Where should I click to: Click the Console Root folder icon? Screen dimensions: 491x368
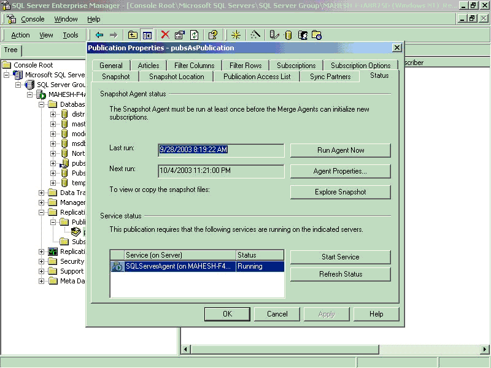click(x=7, y=65)
